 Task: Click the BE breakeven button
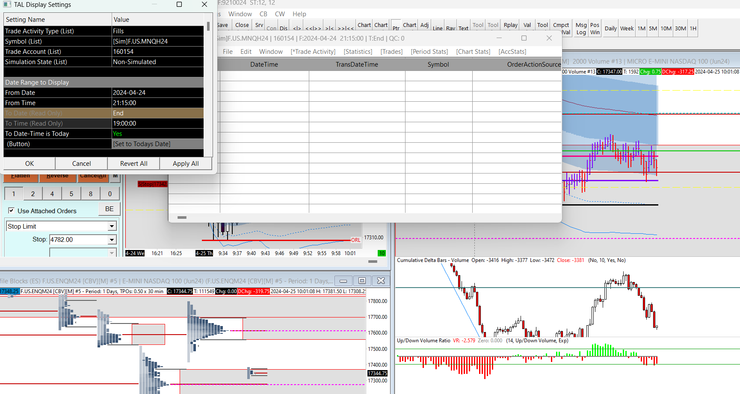(x=110, y=209)
